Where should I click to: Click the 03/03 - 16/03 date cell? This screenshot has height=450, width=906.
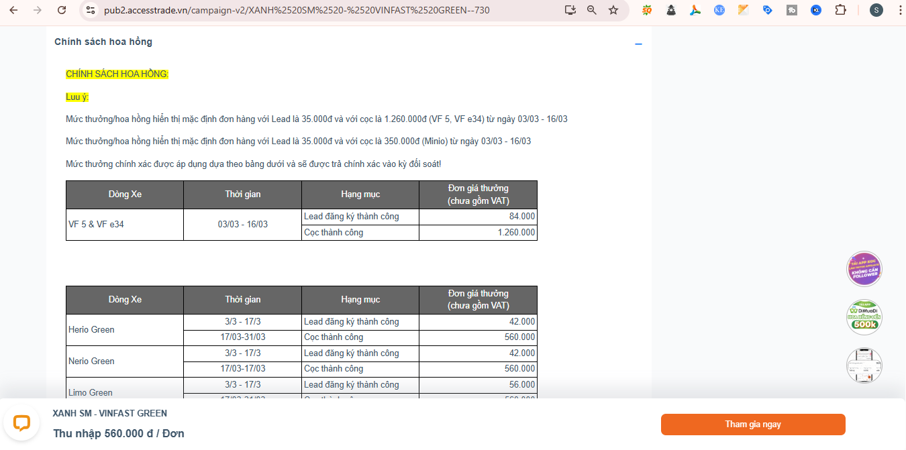(243, 225)
